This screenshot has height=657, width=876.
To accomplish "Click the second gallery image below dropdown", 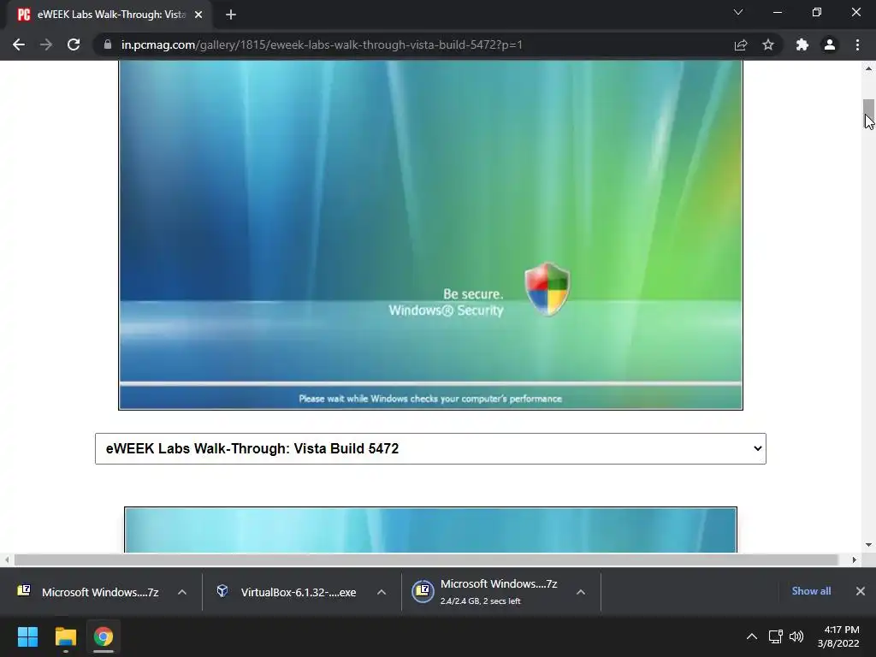I will (x=431, y=530).
